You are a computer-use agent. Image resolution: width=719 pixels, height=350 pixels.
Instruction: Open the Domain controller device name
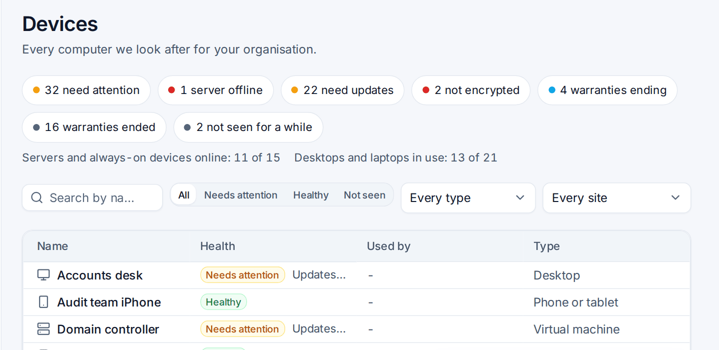click(108, 329)
